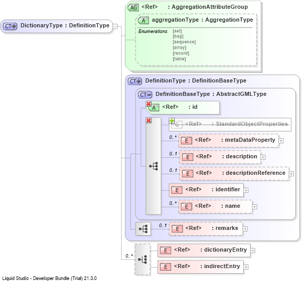The width and height of the screenshot is (302, 281).
Task: Collapse the DictionaryType node
Action: pyautogui.click(x=115, y=26)
